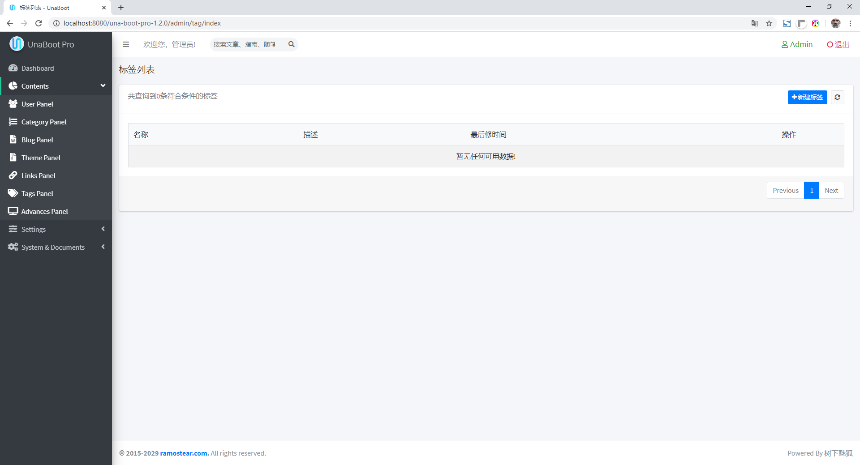Open Links Panel menu item
Image resolution: width=860 pixels, height=465 pixels.
click(56, 175)
